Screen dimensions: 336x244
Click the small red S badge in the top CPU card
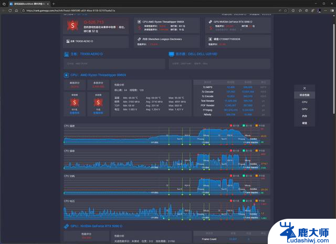click(x=140, y=28)
